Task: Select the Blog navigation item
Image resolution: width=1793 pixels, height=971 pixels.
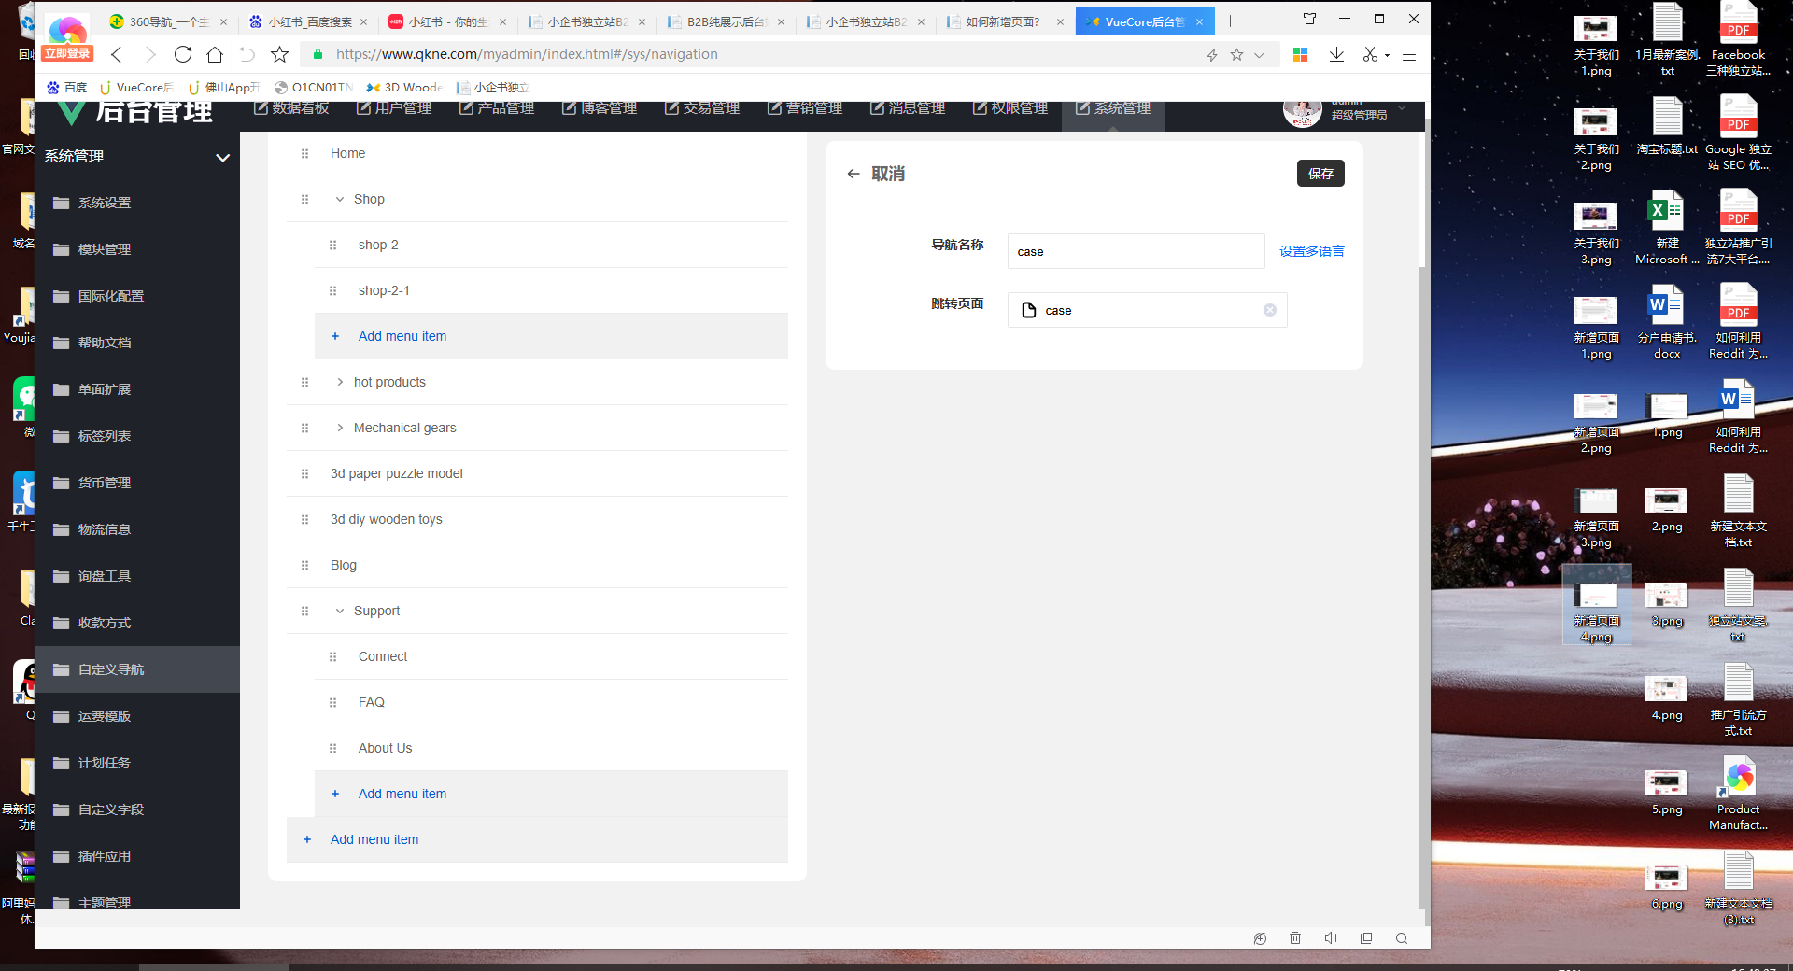Action: click(344, 566)
